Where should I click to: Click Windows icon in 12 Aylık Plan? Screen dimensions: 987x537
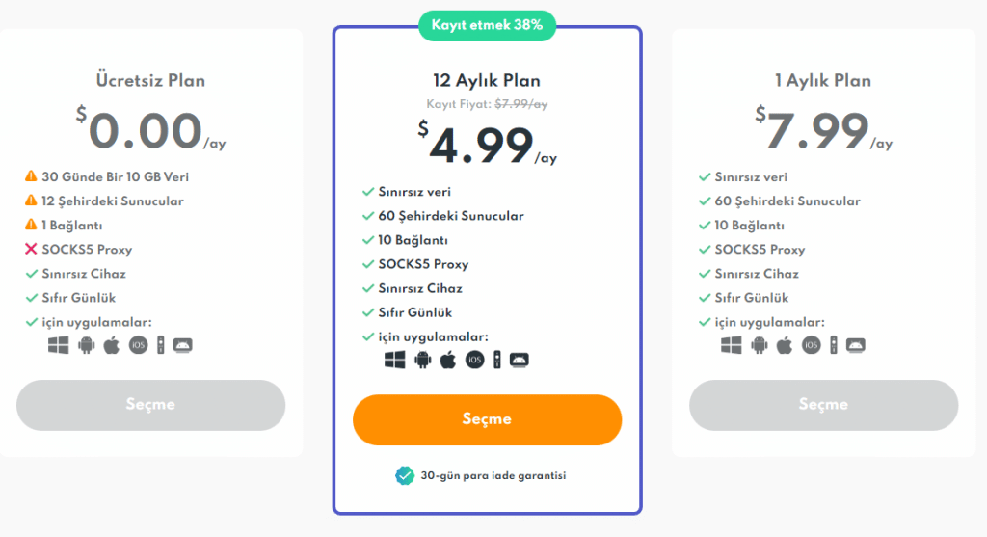click(x=394, y=361)
